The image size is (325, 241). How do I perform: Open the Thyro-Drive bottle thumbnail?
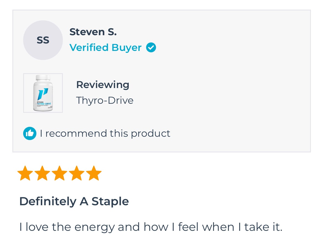[x=43, y=93]
